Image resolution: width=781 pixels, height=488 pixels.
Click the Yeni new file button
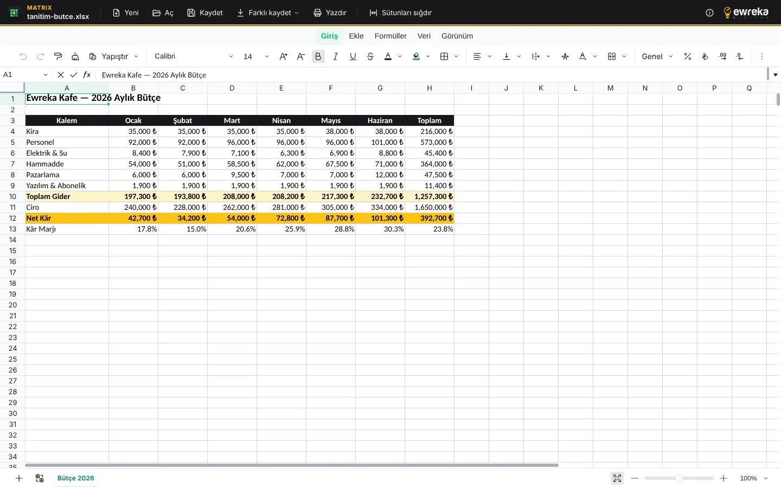coord(126,12)
